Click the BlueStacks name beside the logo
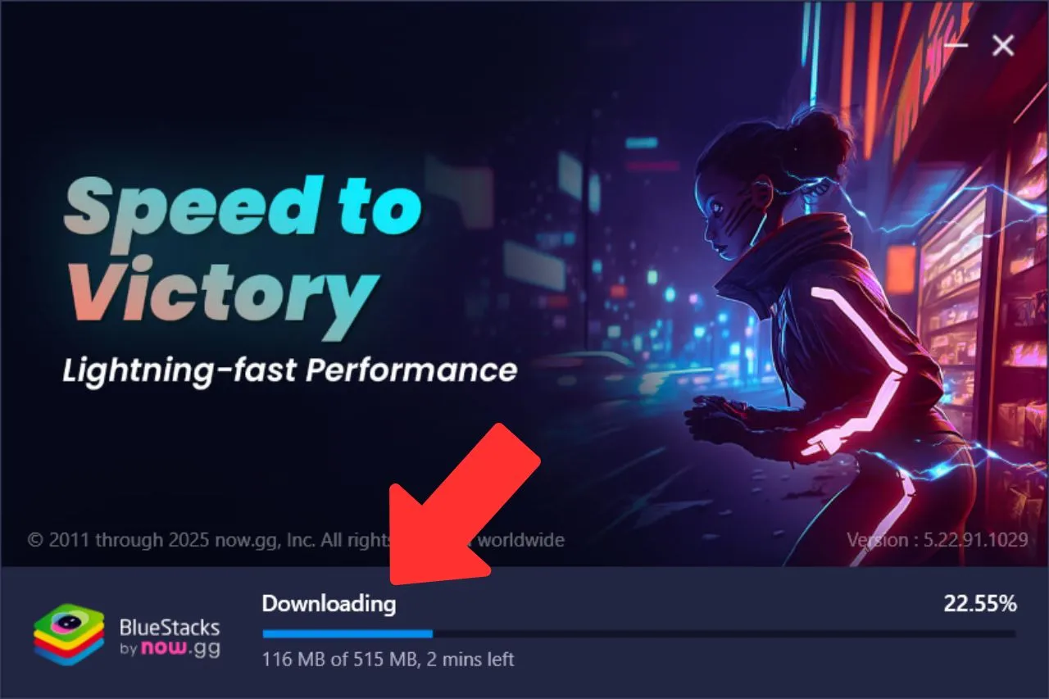This screenshot has width=1049, height=699. click(x=170, y=628)
